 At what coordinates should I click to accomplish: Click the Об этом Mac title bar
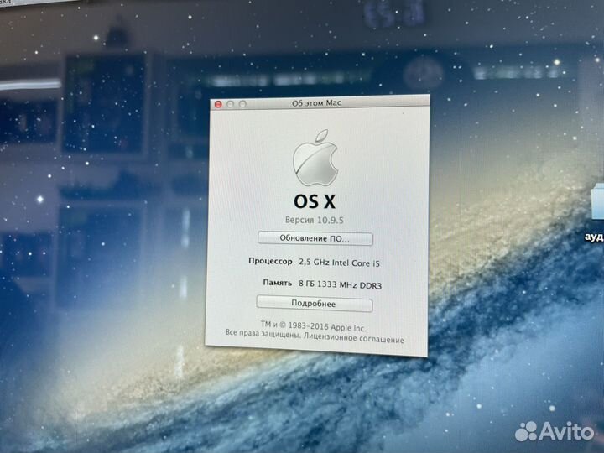pyautogui.click(x=320, y=103)
